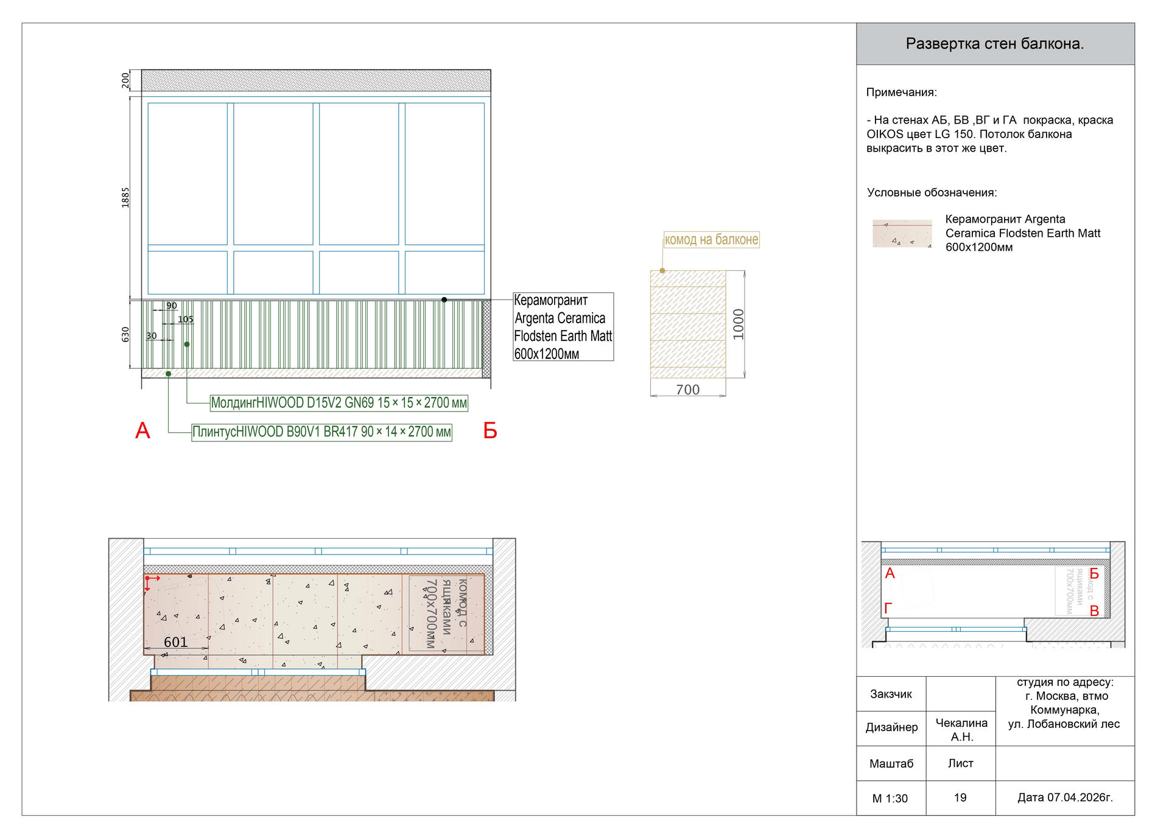Click the 'М 1:30' scale cell
The image size is (1169, 826).
tap(890, 799)
